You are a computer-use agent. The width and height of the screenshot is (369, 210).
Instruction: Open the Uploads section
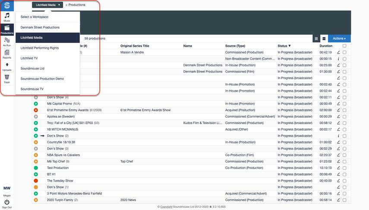point(7,67)
